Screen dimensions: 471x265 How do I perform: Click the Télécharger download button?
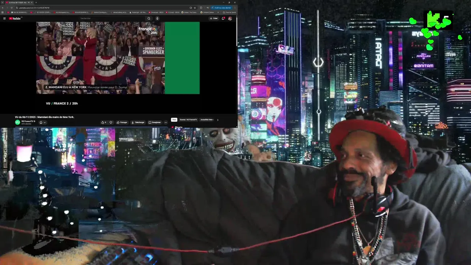click(138, 122)
